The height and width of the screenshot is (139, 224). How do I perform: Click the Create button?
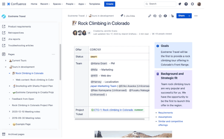click(110, 4)
